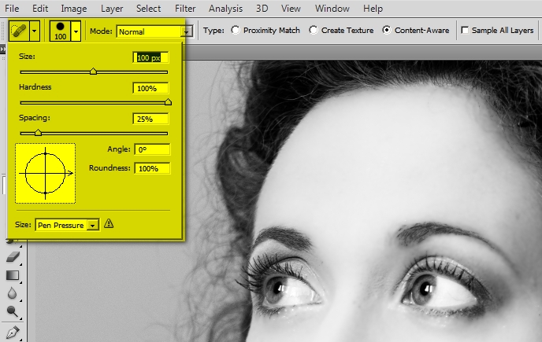The image size is (542, 342).
Task: Click the pen pressure warning triangle icon
Action: (109, 223)
